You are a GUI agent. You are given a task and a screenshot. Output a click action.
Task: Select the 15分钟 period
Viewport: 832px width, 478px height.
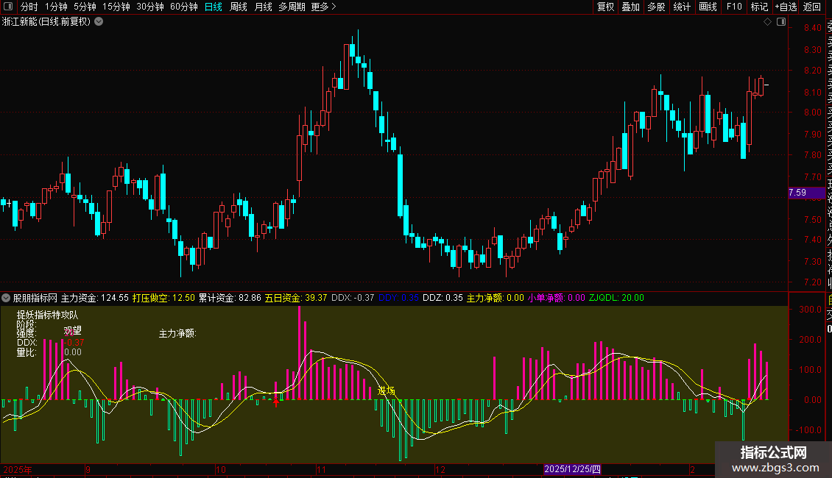click(x=116, y=7)
